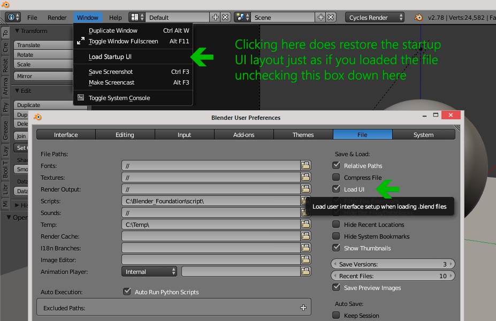This screenshot has width=496, height=321.
Task: Choose Load Startup UI menu entry
Action: pos(110,57)
